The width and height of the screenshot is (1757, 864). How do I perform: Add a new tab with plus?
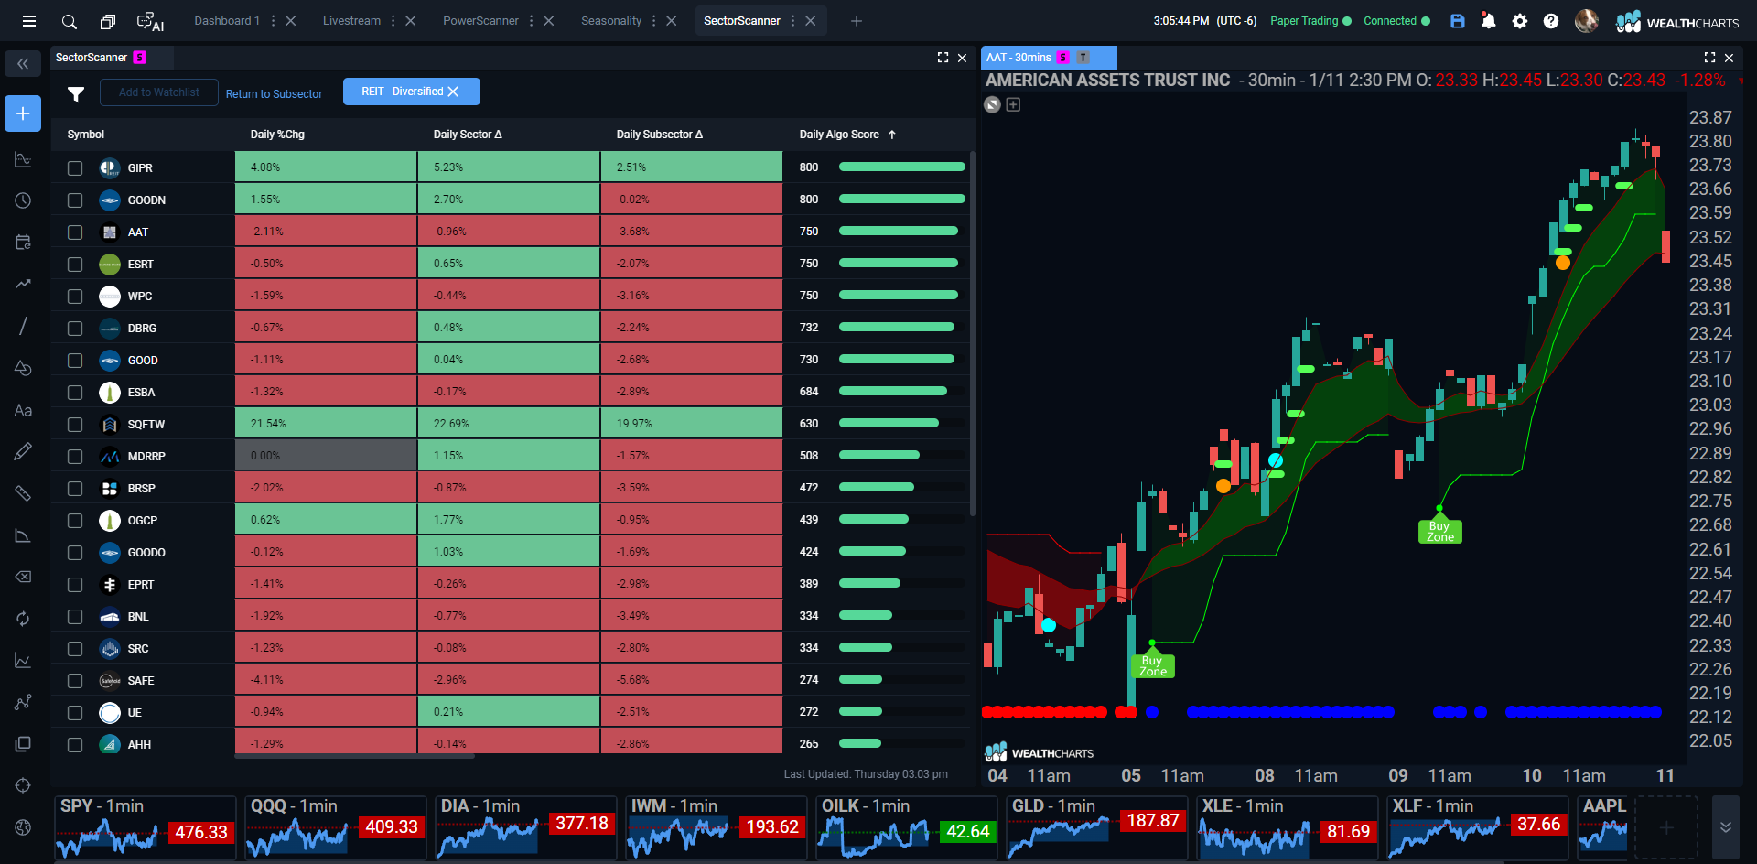click(x=857, y=21)
